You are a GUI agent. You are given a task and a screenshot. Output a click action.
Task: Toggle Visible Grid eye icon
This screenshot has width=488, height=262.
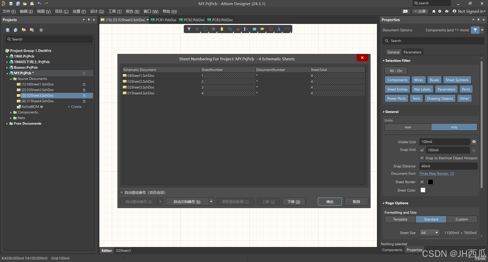tap(474, 142)
